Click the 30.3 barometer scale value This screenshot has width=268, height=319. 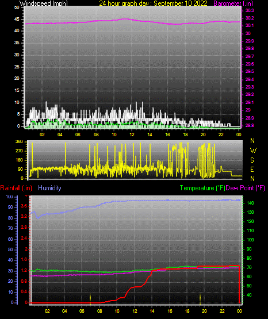(250, 10)
